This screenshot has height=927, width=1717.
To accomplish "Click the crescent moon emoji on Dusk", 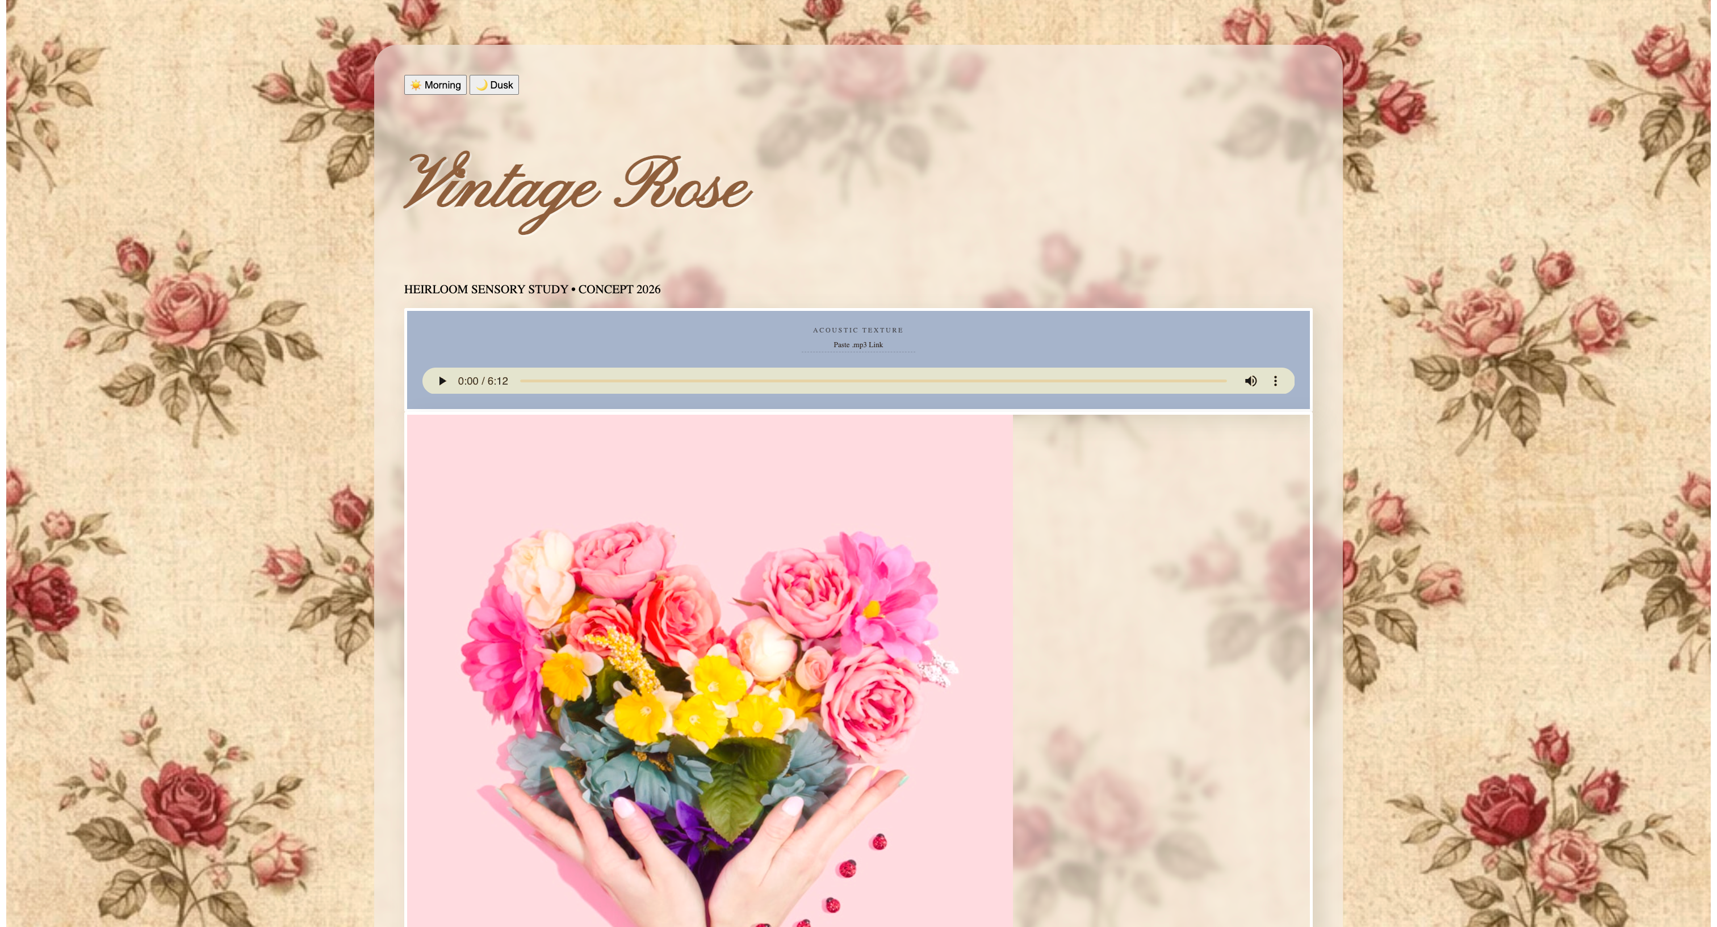I will pyautogui.click(x=481, y=85).
